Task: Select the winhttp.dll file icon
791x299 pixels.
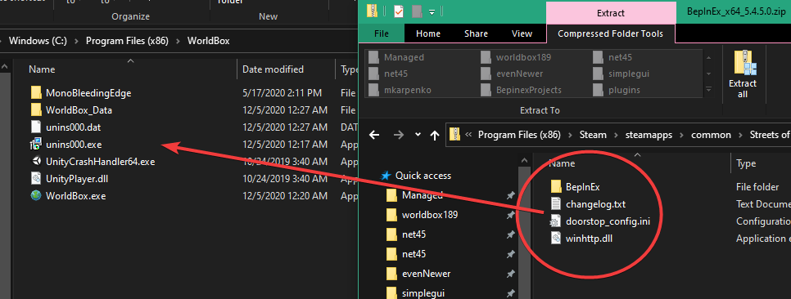Action: click(556, 238)
